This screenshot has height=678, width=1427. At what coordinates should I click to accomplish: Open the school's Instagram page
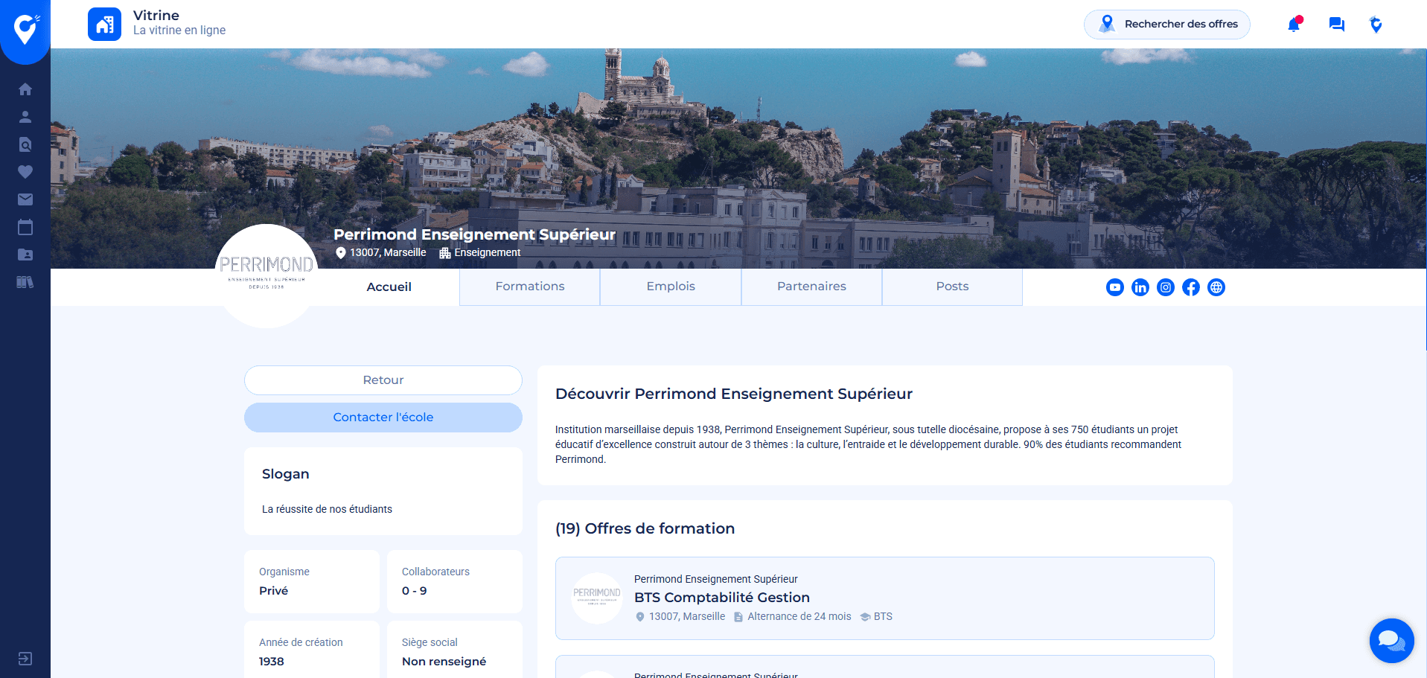click(x=1166, y=287)
